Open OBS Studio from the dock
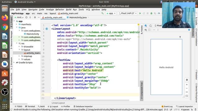The image size is (198, 111). (x=5, y=92)
